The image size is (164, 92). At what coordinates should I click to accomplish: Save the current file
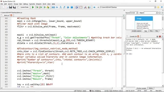(x=11, y=7)
